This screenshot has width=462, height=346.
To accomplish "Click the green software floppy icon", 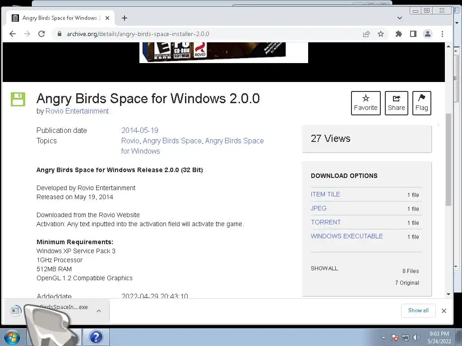I will pos(18,99).
